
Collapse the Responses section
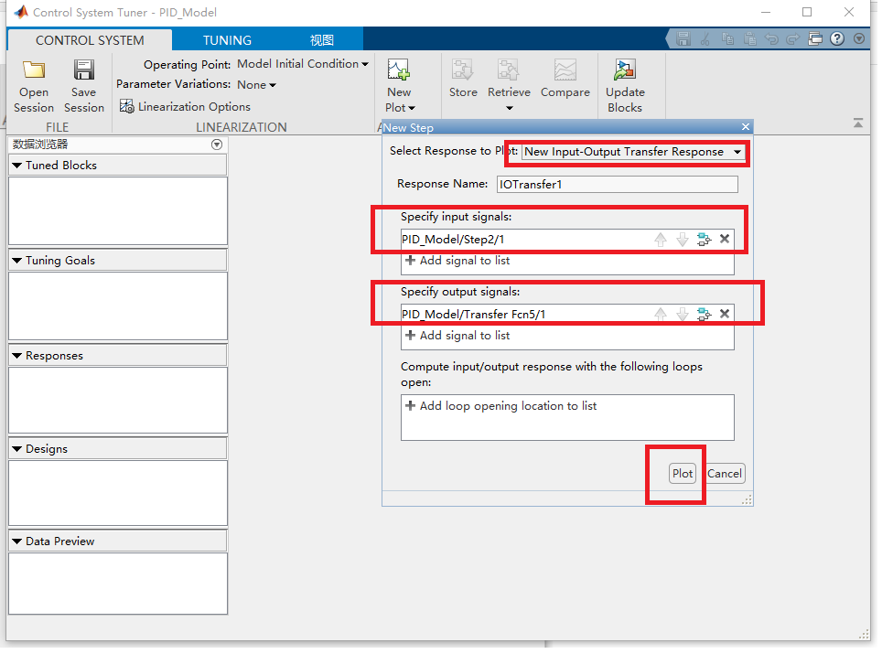[x=17, y=355]
